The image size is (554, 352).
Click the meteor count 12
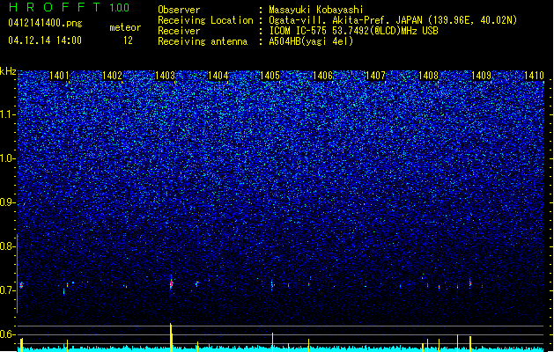pyautogui.click(x=128, y=40)
